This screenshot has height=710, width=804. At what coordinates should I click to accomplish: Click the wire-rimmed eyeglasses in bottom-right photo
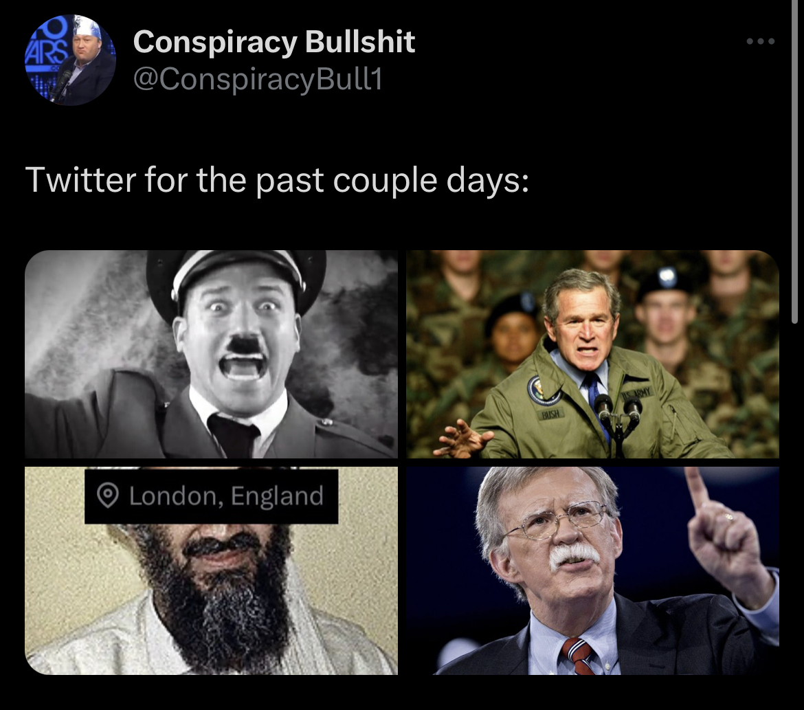coord(558,520)
